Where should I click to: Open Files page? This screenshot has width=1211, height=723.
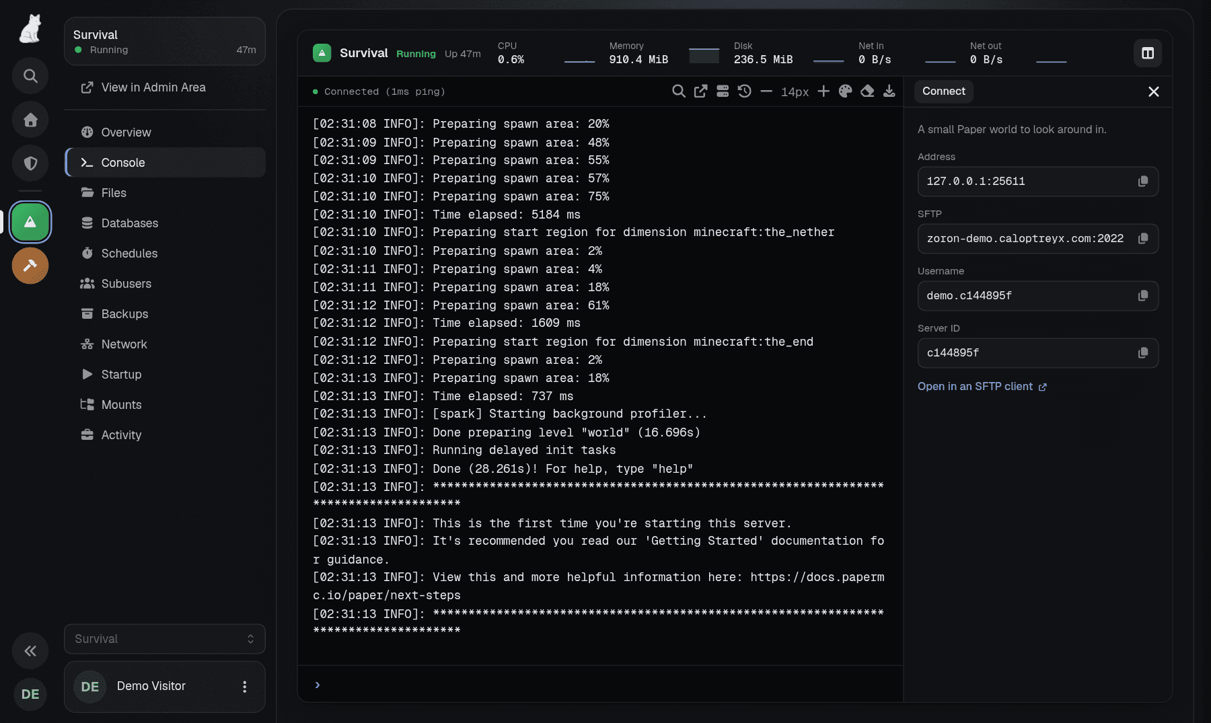point(165,193)
